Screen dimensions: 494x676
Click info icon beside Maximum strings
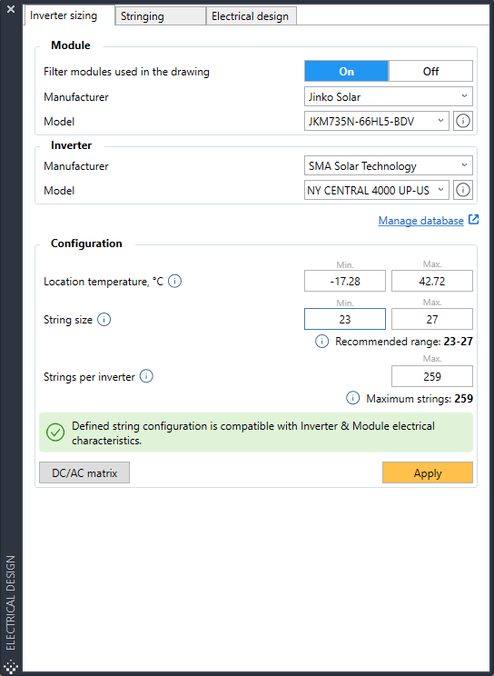(352, 398)
